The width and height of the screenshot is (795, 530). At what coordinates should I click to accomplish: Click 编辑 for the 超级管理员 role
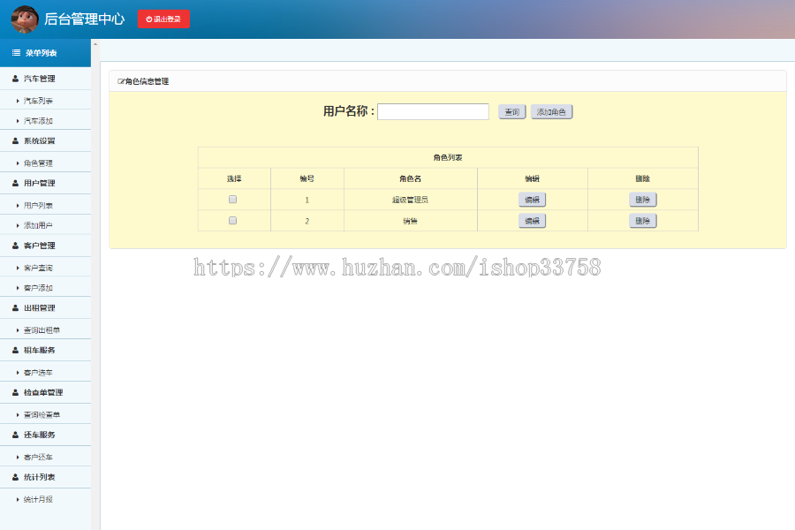point(532,199)
